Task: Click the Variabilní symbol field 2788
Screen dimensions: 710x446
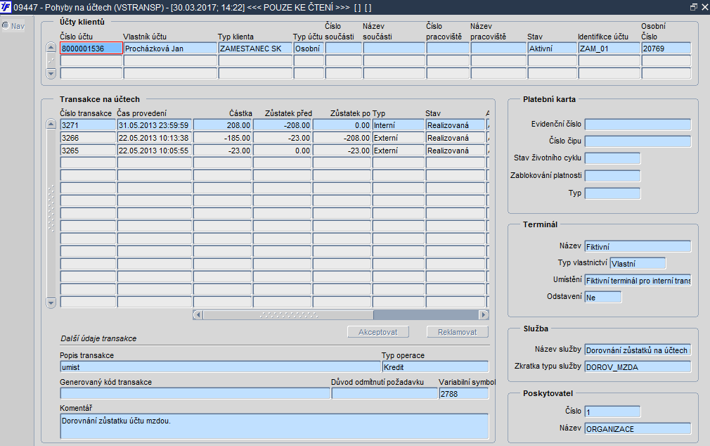Action: 463,393
